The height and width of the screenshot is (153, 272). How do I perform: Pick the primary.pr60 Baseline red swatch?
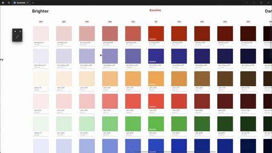click(x=156, y=34)
